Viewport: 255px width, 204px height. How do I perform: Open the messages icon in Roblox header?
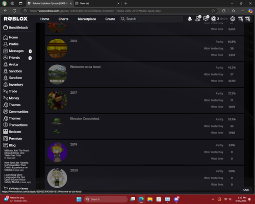(206, 18)
